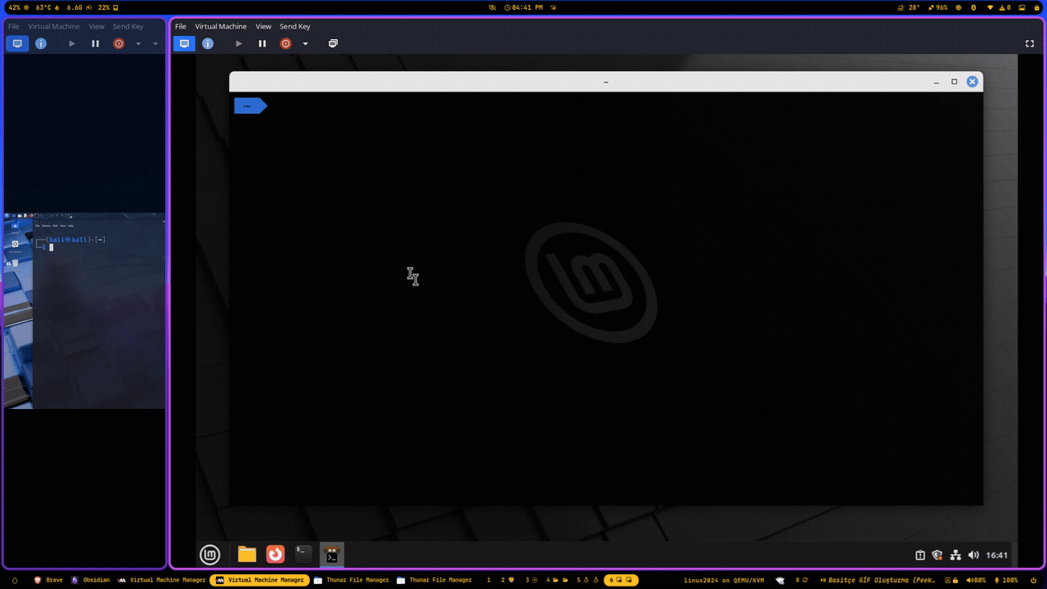This screenshot has height=589, width=1047.
Task: Click the run (play) icon in the Kali toolbar
Action: point(72,43)
